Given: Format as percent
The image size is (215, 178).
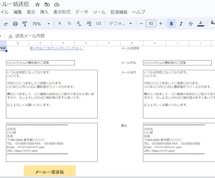Looking at the screenshot, I should click(69, 23).
